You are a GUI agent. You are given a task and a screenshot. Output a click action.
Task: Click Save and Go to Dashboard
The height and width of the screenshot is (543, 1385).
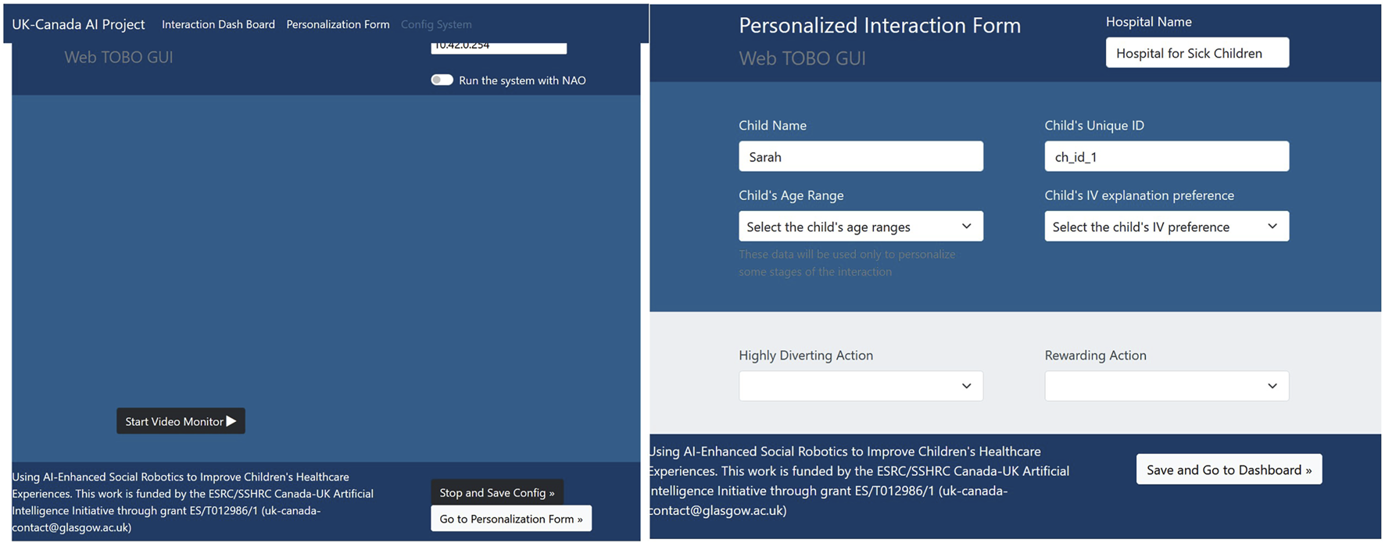click(1229, 469)
